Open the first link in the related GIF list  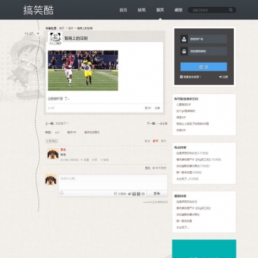183,105
